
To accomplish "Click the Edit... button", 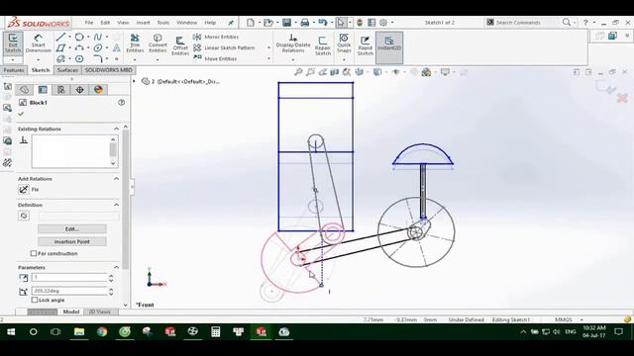I will [x=72, y=228].
